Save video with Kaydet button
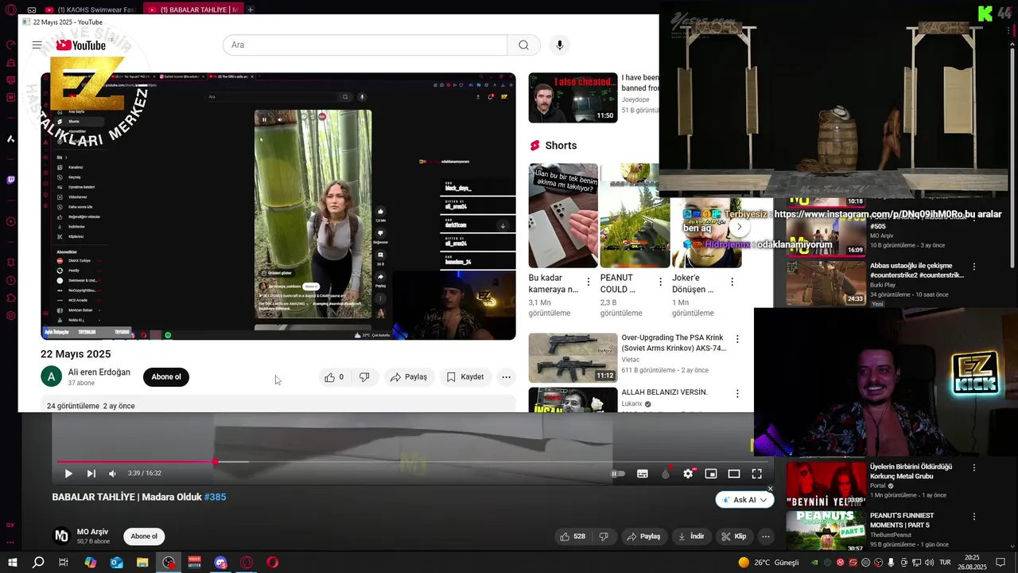Screen dimensions: 1018x573 click(x=465, y=377)
